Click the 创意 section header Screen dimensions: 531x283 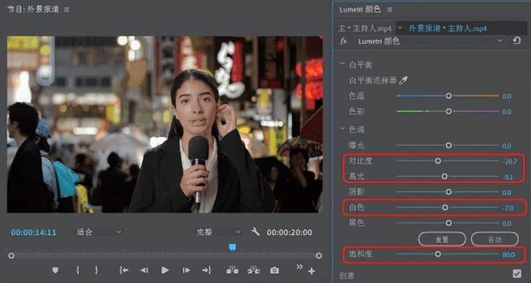coord(347,276)
